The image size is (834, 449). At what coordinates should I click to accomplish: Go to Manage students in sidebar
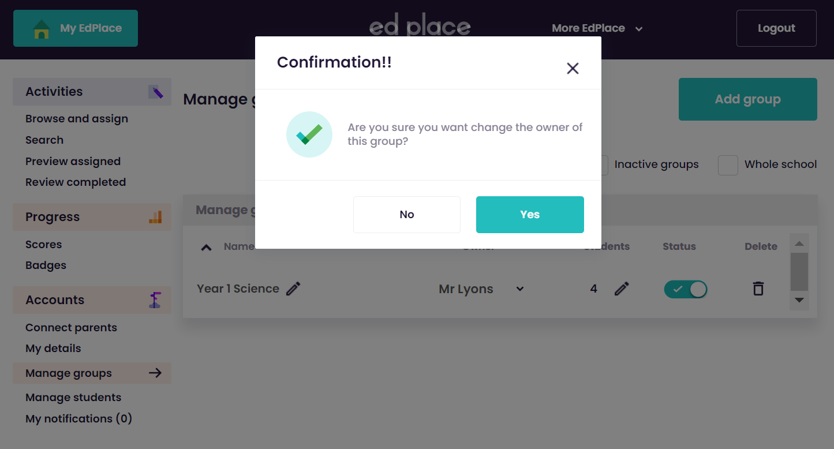point(73,398)
